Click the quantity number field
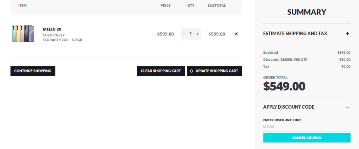The width and height of the screenshot is (359, 149). click(191, 34)
